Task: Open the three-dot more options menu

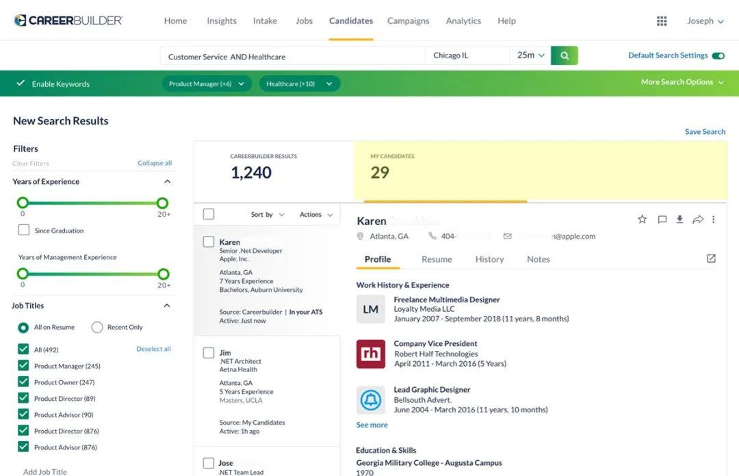Action: pos(714,220)
